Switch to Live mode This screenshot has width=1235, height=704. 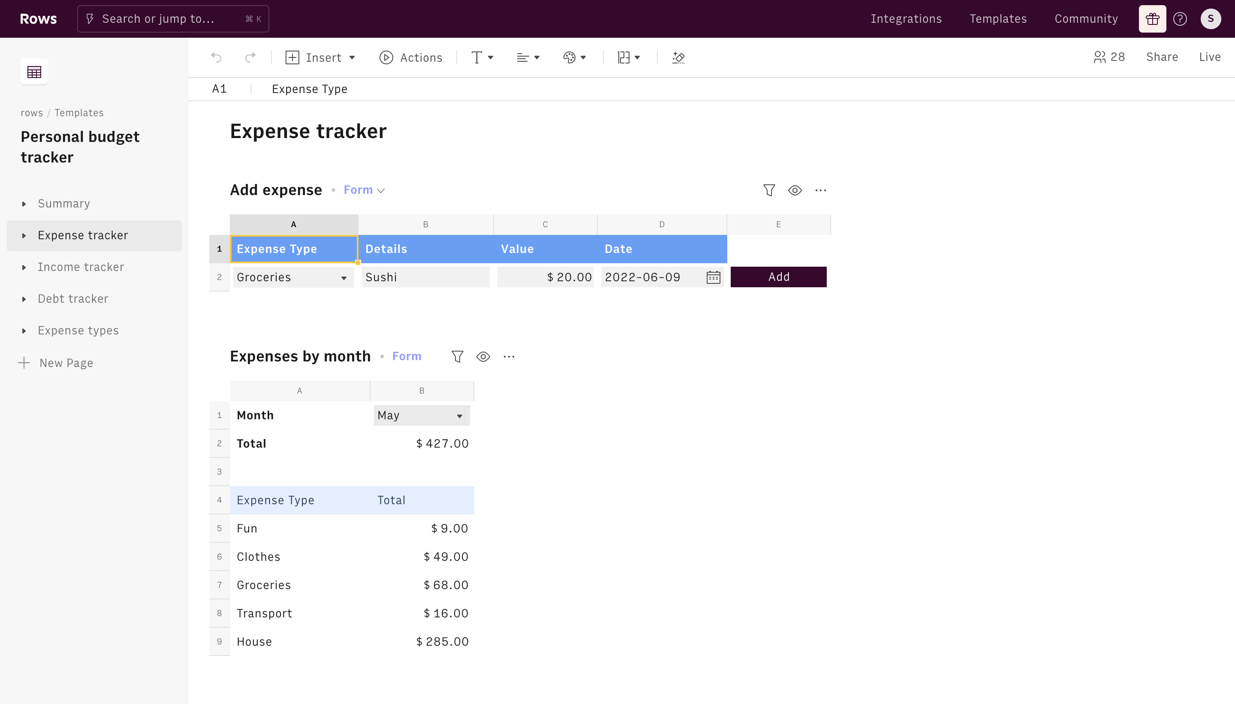(x=1209, y=57)
